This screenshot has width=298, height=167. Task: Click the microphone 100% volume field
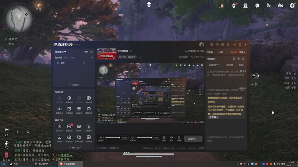124,138
